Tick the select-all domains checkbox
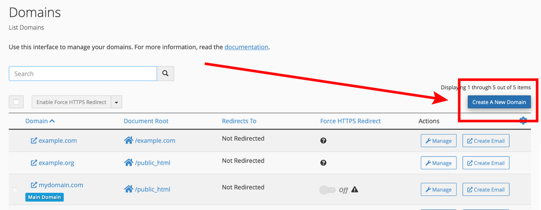Image resolution: width=541 pixels, height=210 pixels. 16,102
